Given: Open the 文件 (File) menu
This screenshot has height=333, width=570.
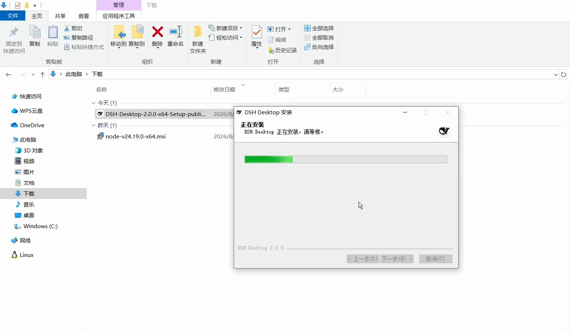Looking at the screenshot, I should point(12,16).
